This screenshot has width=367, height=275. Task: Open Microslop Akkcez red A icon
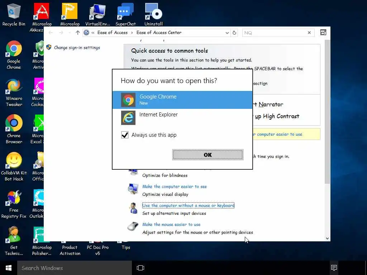(41, 14)
